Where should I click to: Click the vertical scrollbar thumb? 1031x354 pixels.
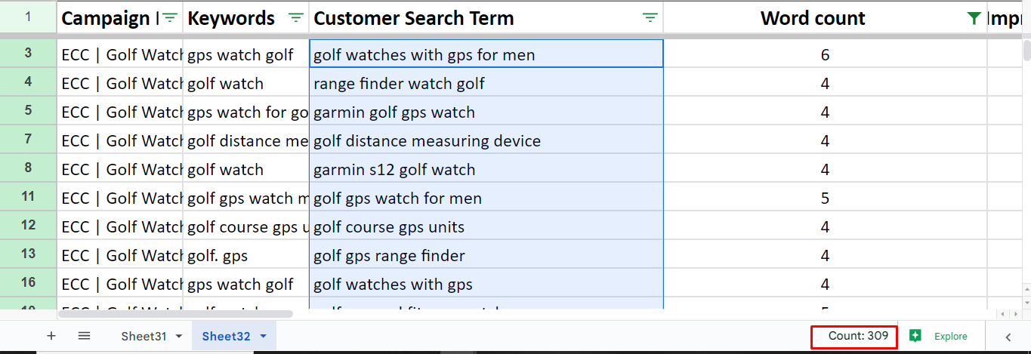pyautogui.click(x=1026, y=51)
